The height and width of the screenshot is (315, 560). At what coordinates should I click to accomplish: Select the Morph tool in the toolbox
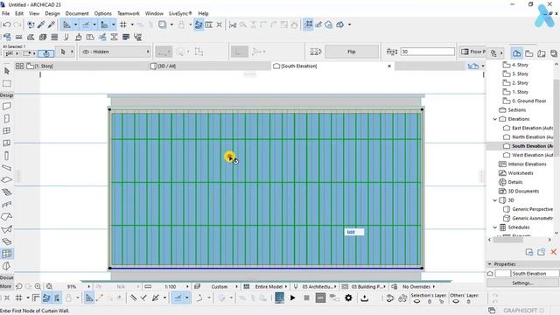(7, 266)
